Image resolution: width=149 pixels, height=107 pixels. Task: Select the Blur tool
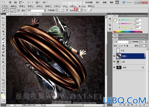point(3,59)
